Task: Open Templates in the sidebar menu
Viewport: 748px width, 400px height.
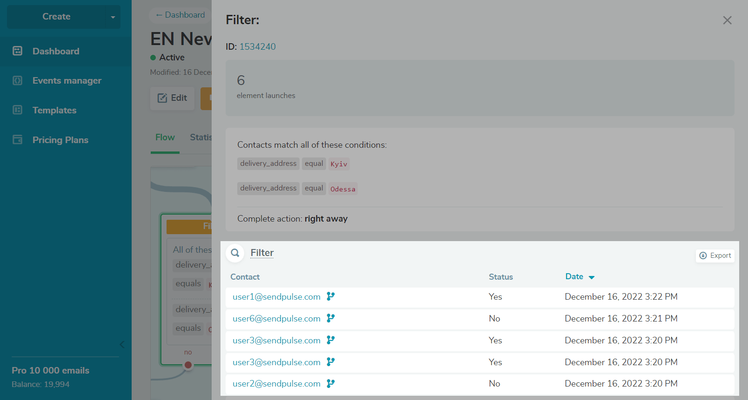Action: click(x=54, y=111)
